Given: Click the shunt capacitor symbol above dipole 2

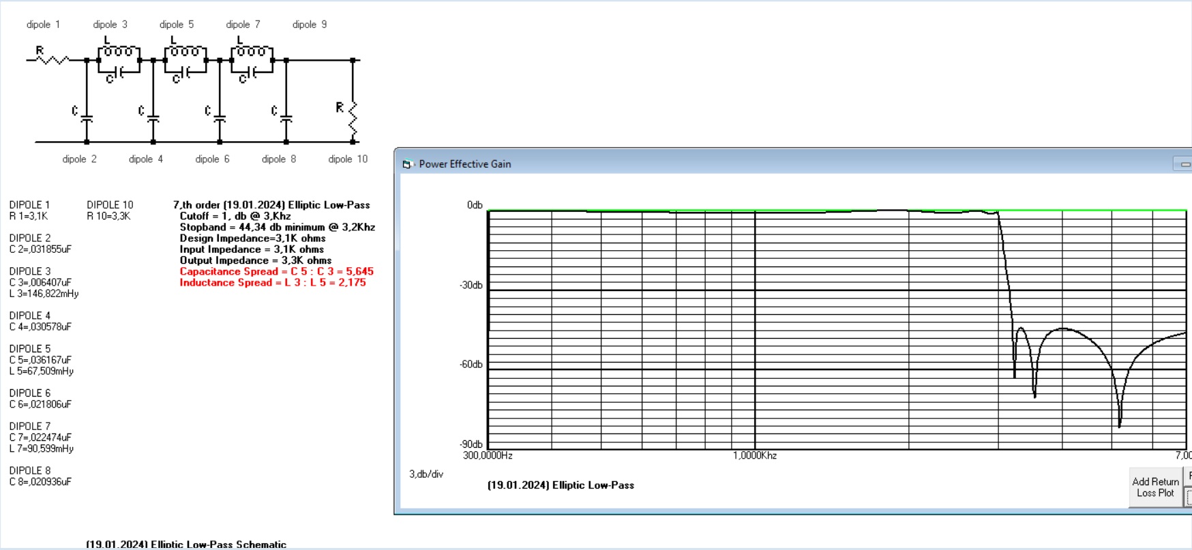Looking at the screenshot, I should [87, 119].
